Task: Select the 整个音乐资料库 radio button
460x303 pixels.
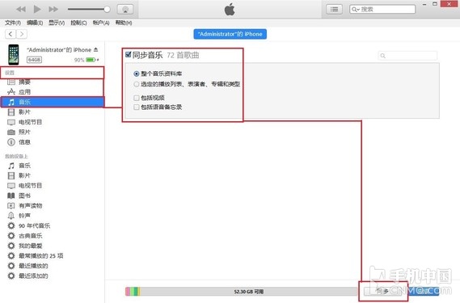Action: pos(136,74)
